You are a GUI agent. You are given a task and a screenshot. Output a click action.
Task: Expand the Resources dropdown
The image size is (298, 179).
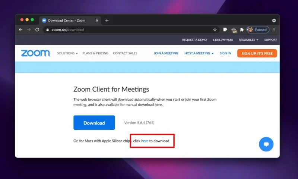pos(248,40)
